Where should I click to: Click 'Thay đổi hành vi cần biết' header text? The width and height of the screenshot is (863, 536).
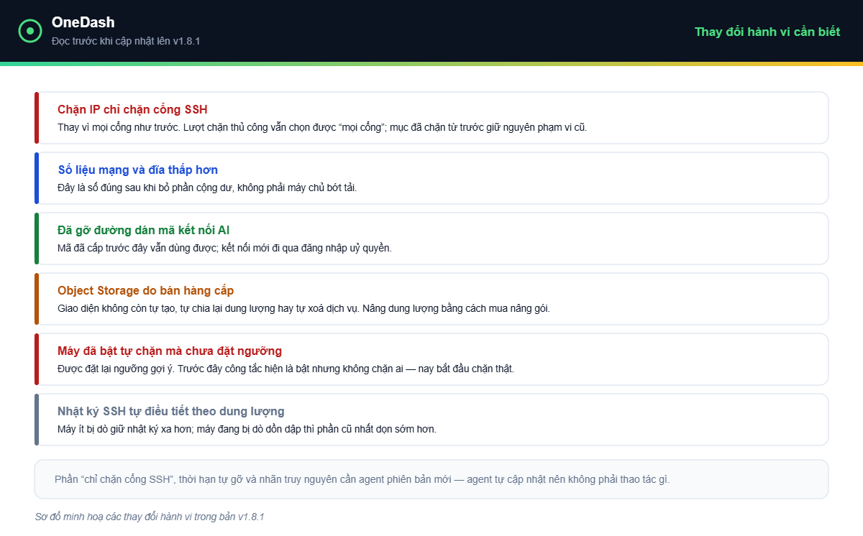point(767,32)
